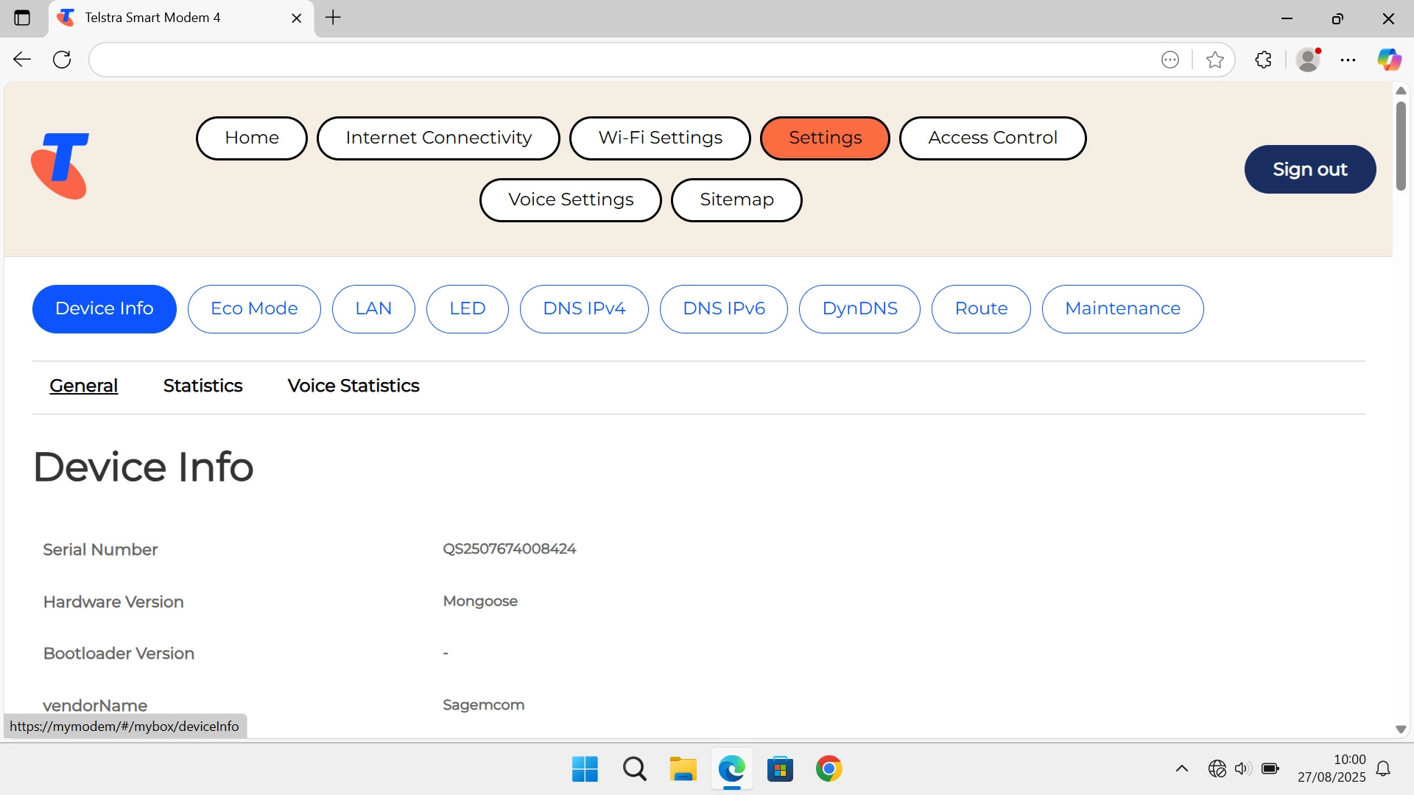Open File Explorer from taskbar
This screenshot has width=1414, height=795.
[683, 769]
